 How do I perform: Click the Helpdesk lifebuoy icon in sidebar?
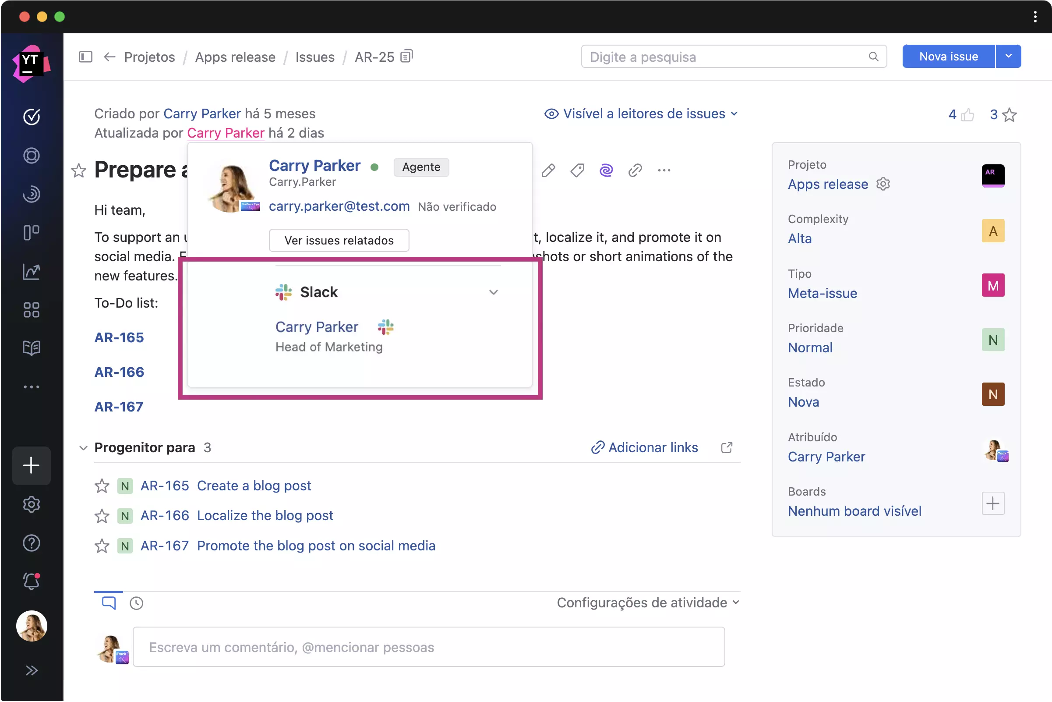tap(32, 156)
